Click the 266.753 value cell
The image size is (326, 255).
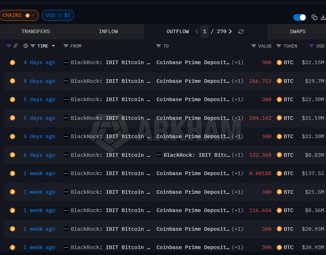[260, 81]
